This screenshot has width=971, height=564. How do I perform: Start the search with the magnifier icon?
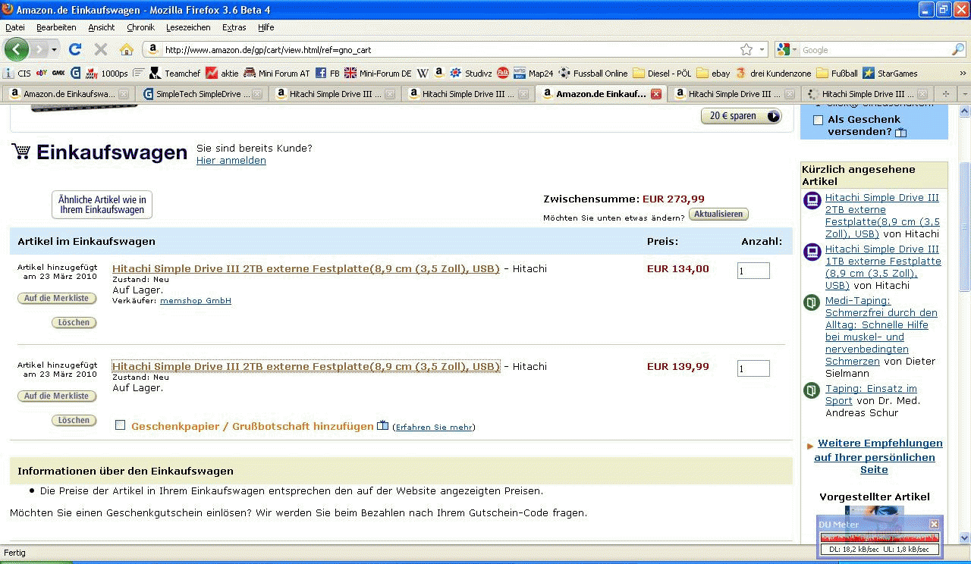(x=958, y=49)
